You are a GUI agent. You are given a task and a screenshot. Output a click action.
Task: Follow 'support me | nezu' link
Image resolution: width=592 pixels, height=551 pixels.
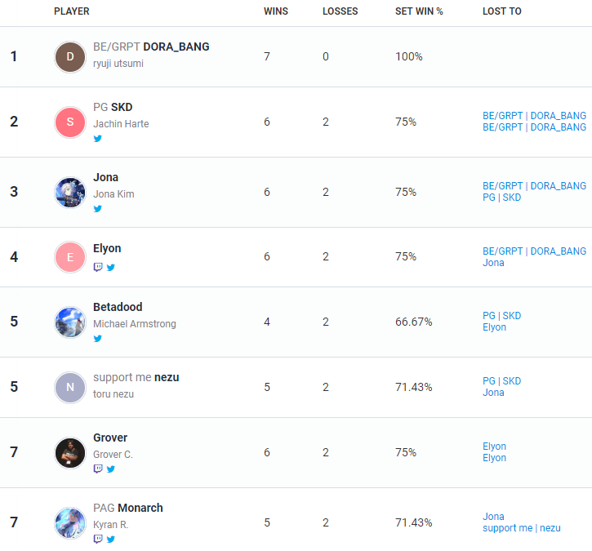(x=522, y=528)
